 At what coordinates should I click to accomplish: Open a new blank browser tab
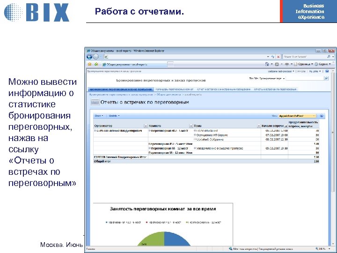tap(170, 64)
